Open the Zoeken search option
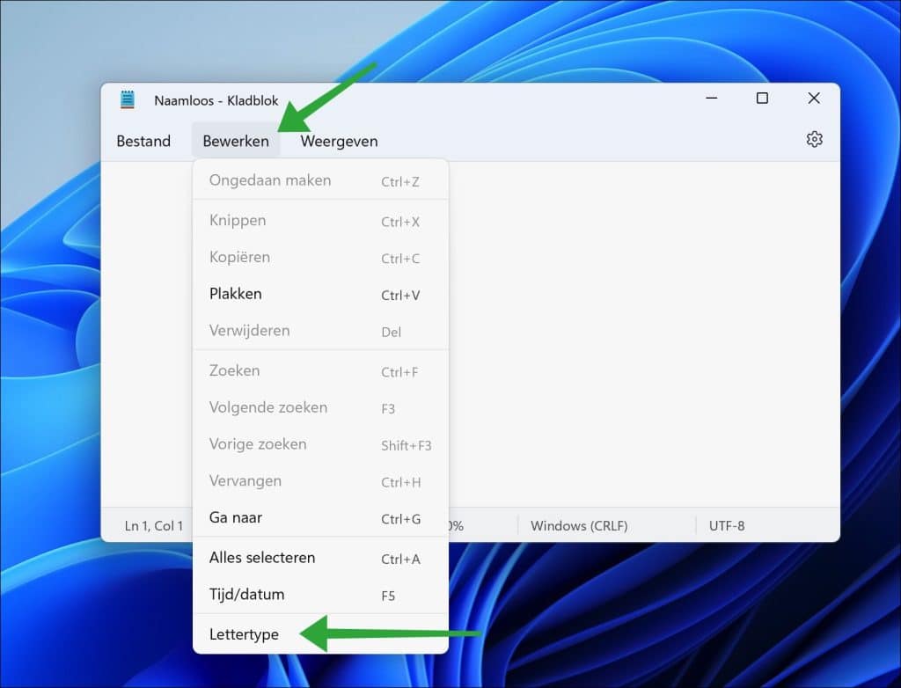Screen dimensions: 901x688 (x=234, y=370)
